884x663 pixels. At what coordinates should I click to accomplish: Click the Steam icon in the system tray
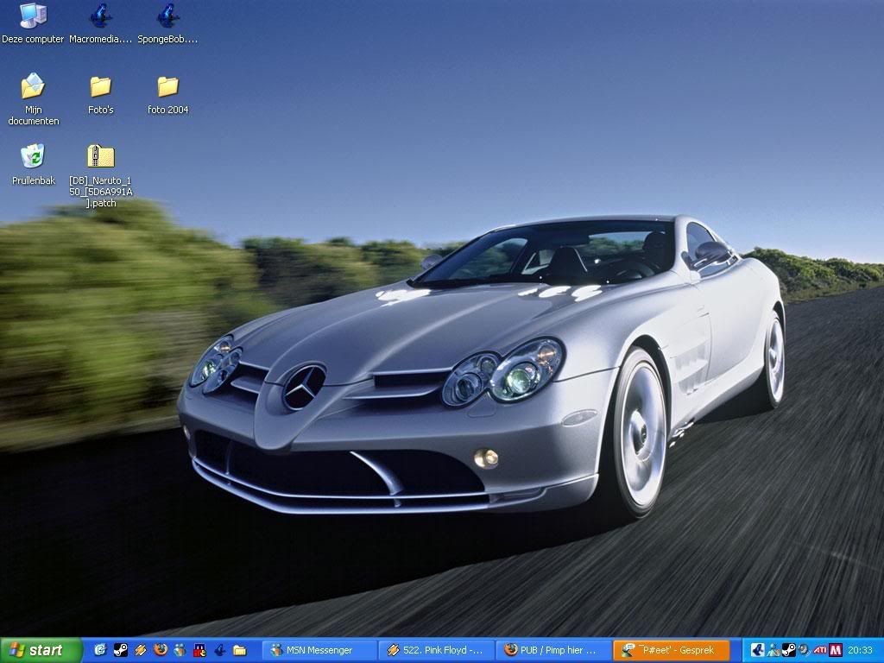click(789, 651)
